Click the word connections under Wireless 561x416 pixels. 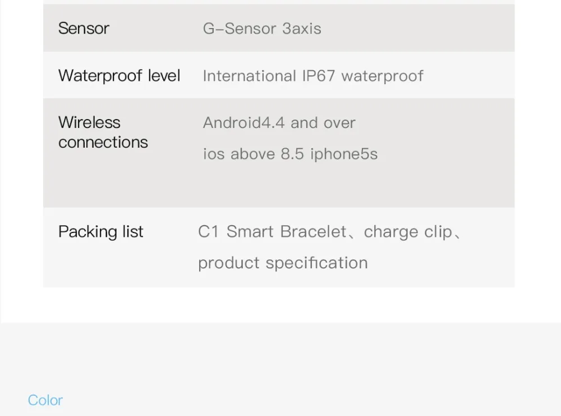[x=103, y=143]
